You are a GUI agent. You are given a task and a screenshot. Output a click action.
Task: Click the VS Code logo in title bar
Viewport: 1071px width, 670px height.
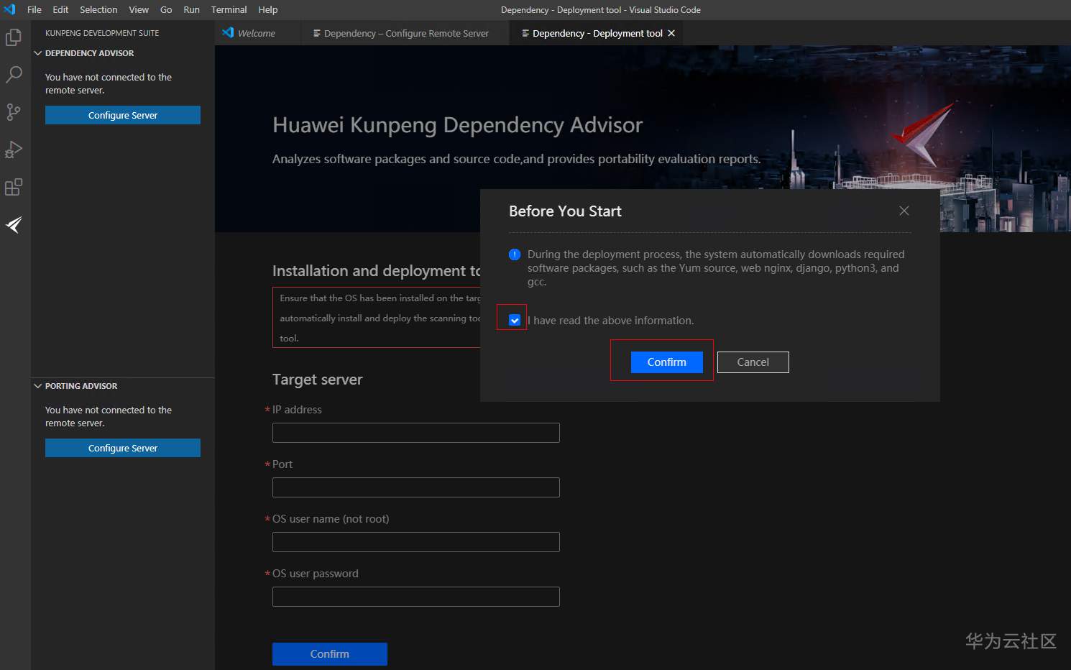tap(9, 9)
